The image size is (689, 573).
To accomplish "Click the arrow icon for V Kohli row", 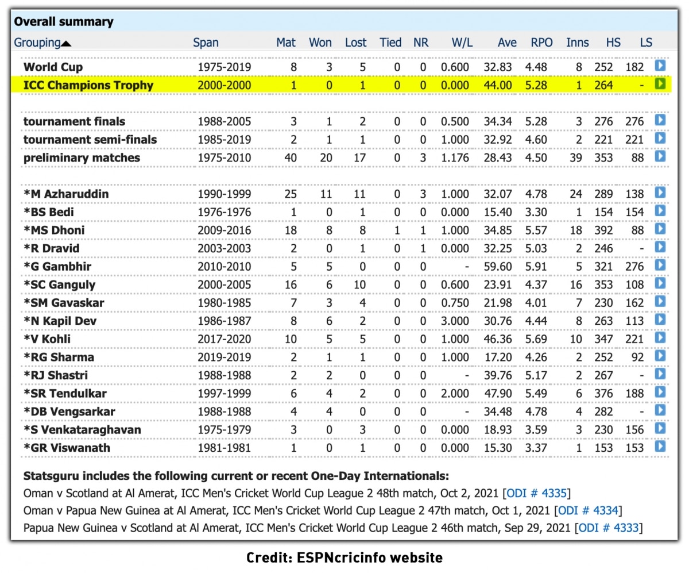I will click(660, 338).
